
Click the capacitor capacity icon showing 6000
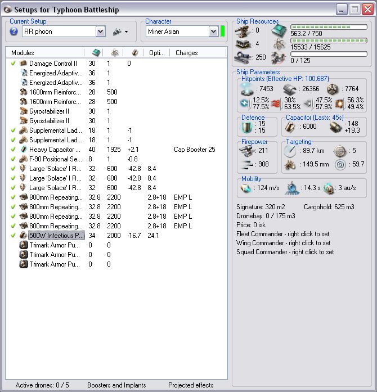pyautogui.click(x=290, y=127)
